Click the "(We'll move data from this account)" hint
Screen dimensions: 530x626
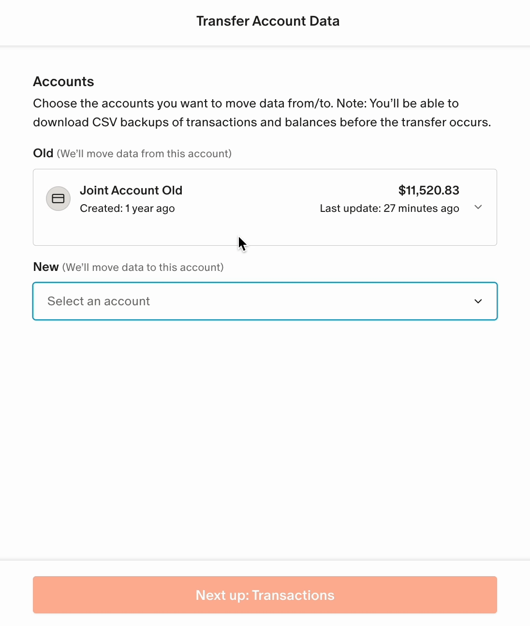pos(144,154)
